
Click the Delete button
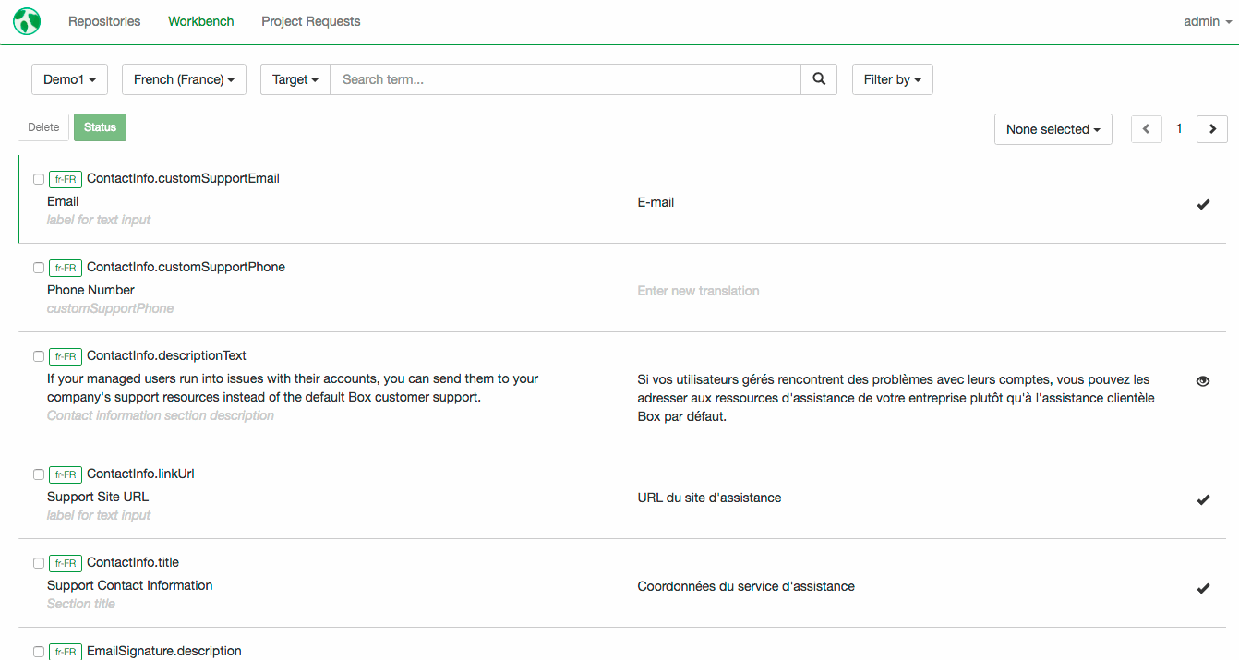pos(43,127)
